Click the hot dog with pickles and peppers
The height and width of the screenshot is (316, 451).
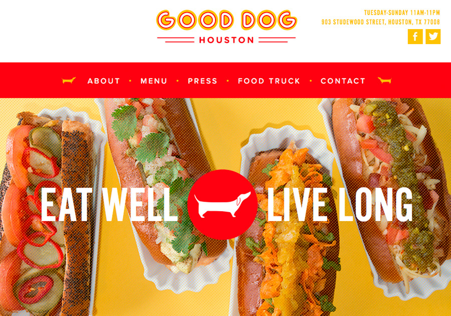[x=49, y=213]
